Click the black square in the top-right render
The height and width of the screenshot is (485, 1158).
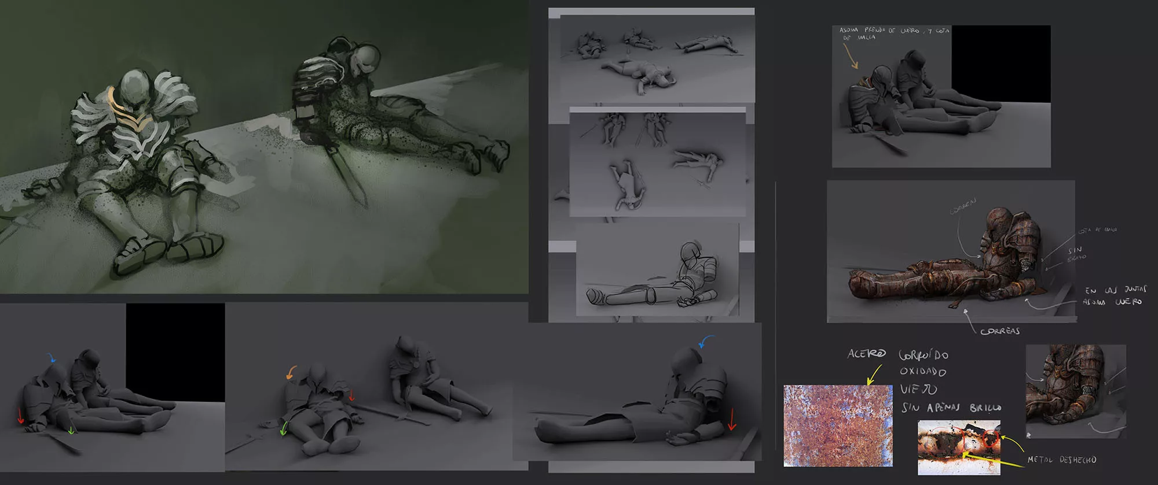[1001, 64]
